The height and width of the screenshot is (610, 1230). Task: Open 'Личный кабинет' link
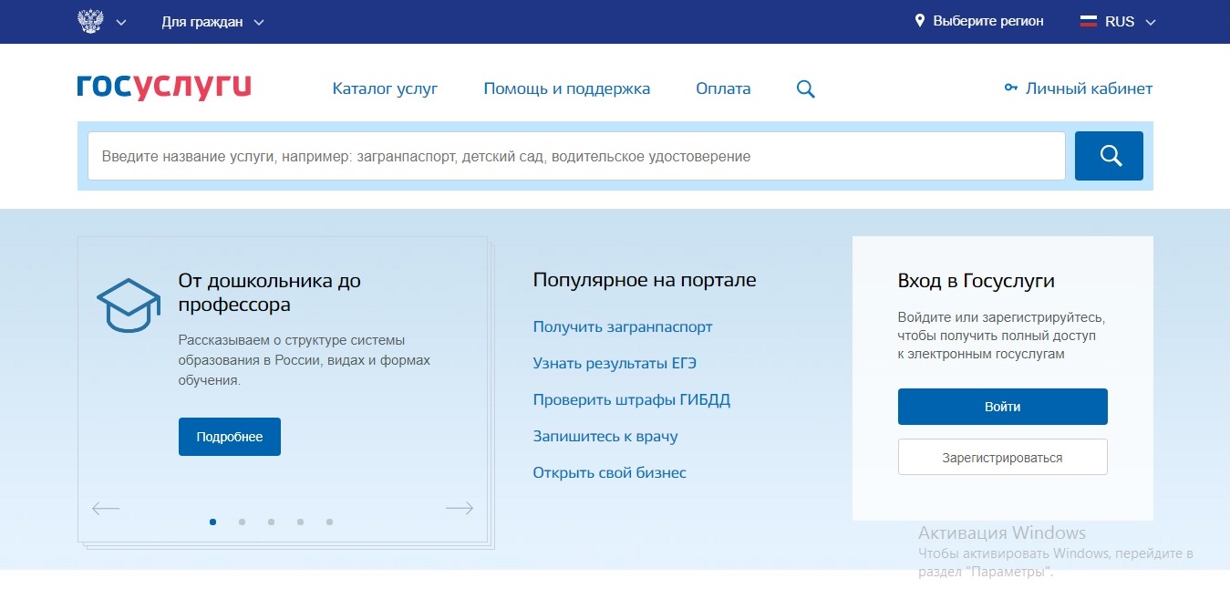1089,88
